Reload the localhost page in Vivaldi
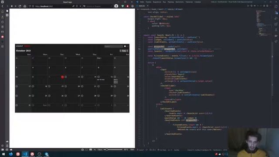Viewport: 279px width, 157px height. [x=20, y=6]
